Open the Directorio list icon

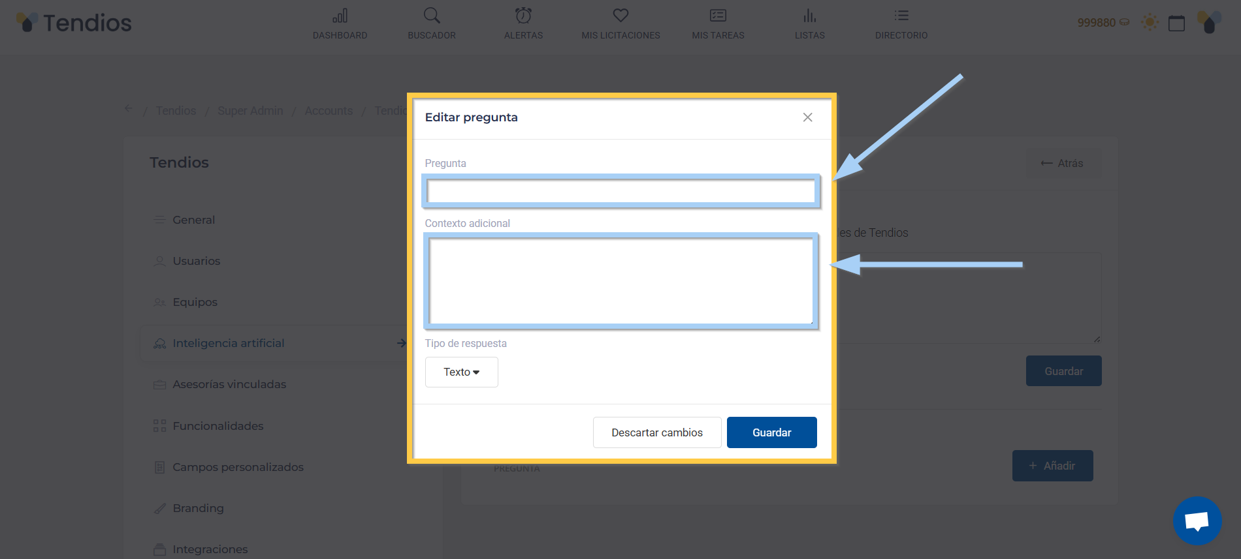(x=901, y=16)
